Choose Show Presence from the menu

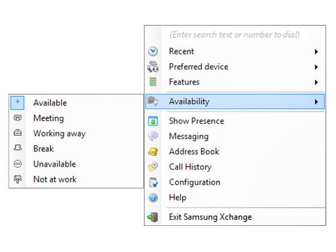click(235, 121)
